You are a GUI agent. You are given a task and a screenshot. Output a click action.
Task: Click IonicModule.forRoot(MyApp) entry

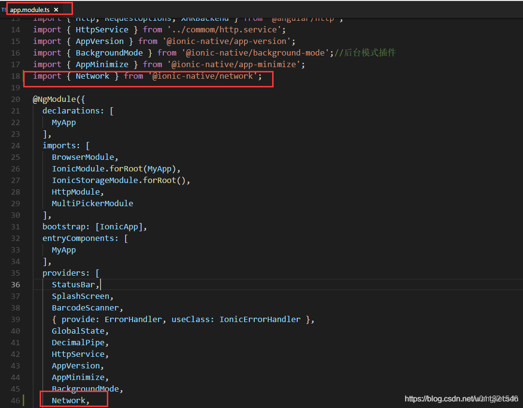(114, 169)
